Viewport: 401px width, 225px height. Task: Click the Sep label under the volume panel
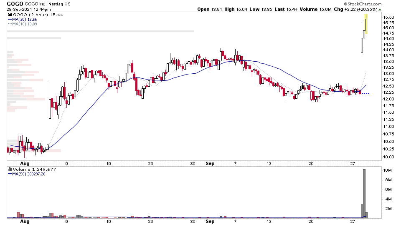pyautogui.click(x=210, y=221)
